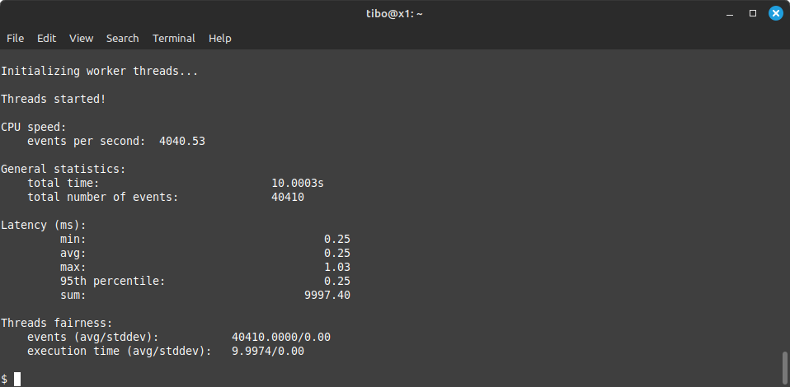Click the execution time value 9.9974/0.00

268,351
